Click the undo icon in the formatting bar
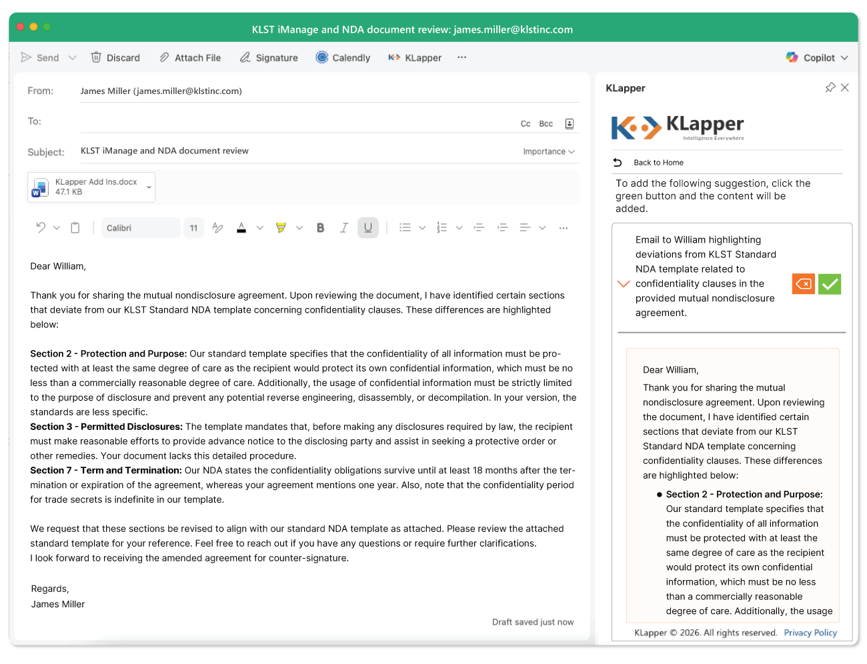Viewport: 867px width, 664px height. (x=41, y=227)
